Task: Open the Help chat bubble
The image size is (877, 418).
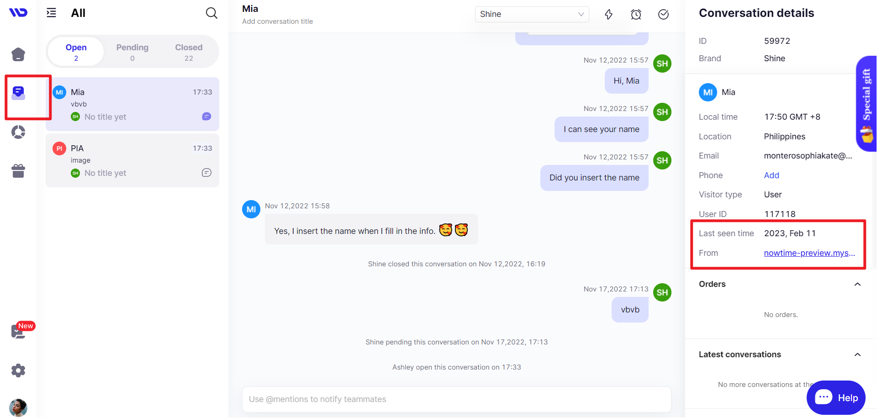Action: (836, 397)
